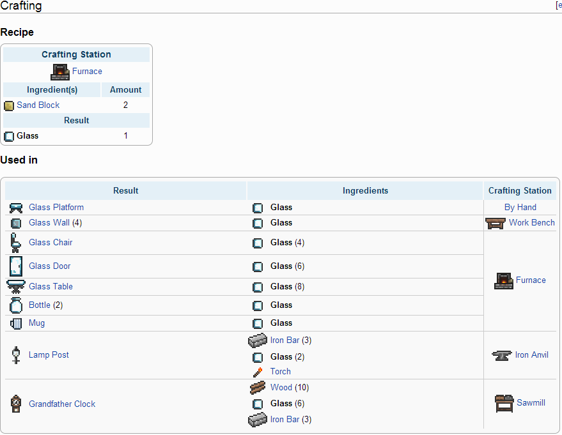Click the Glass icon in the Glass Door row

[x=258, y=267]
